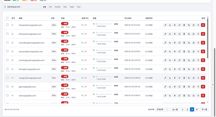
Task: Tick the checkbox for row 45 sunhongyu
Action: tap(7, 60)
